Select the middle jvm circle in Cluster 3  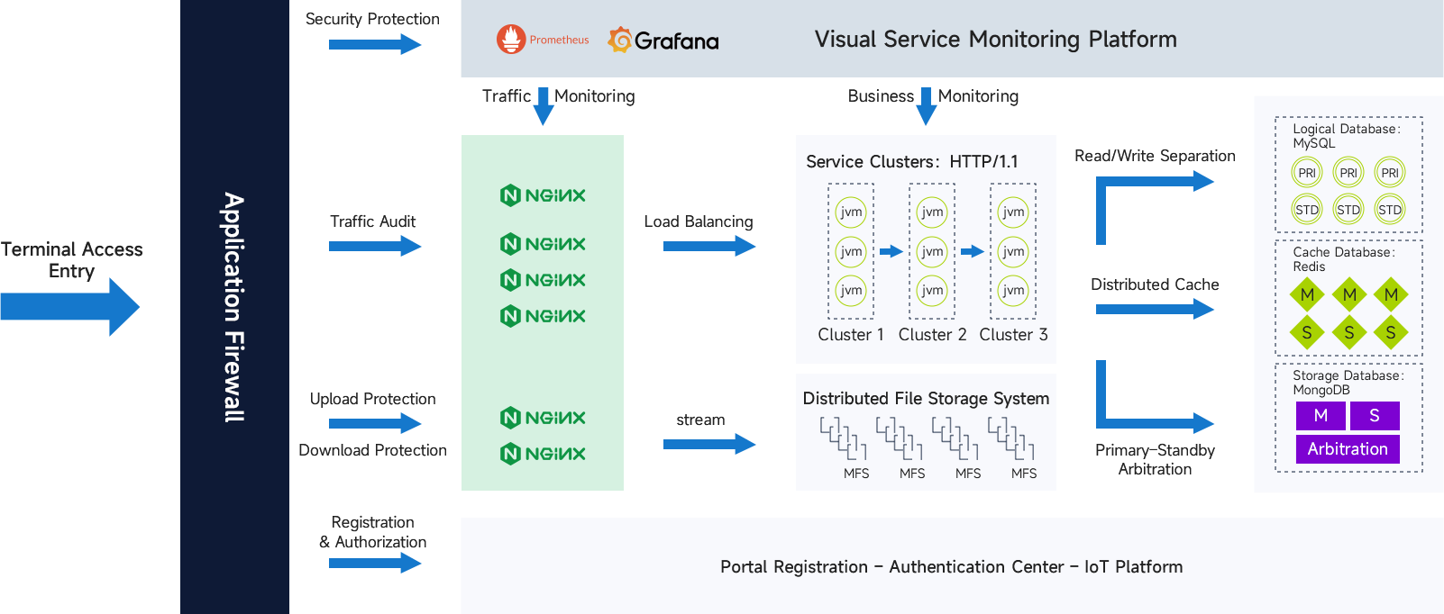1013,251
